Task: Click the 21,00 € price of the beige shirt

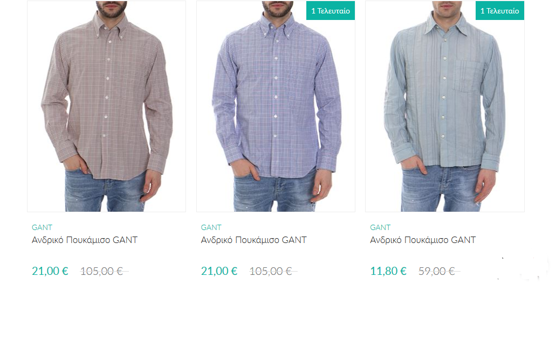Action: [x=50, y=271]
